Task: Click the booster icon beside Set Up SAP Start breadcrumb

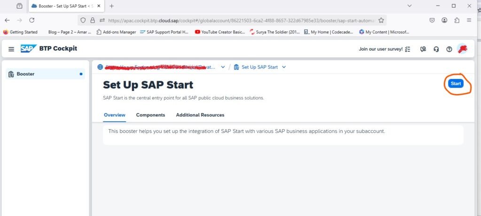Action: (x=237, y=67)
